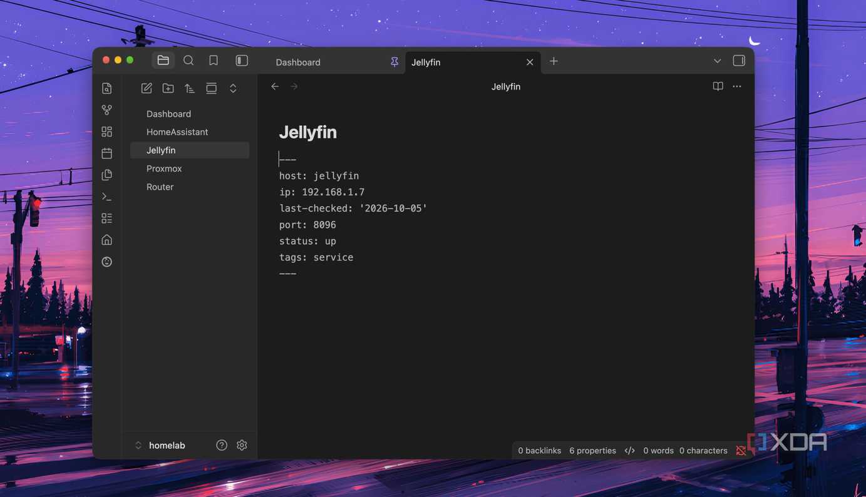Open the graph view from the ribbon

tap(107, 110)
